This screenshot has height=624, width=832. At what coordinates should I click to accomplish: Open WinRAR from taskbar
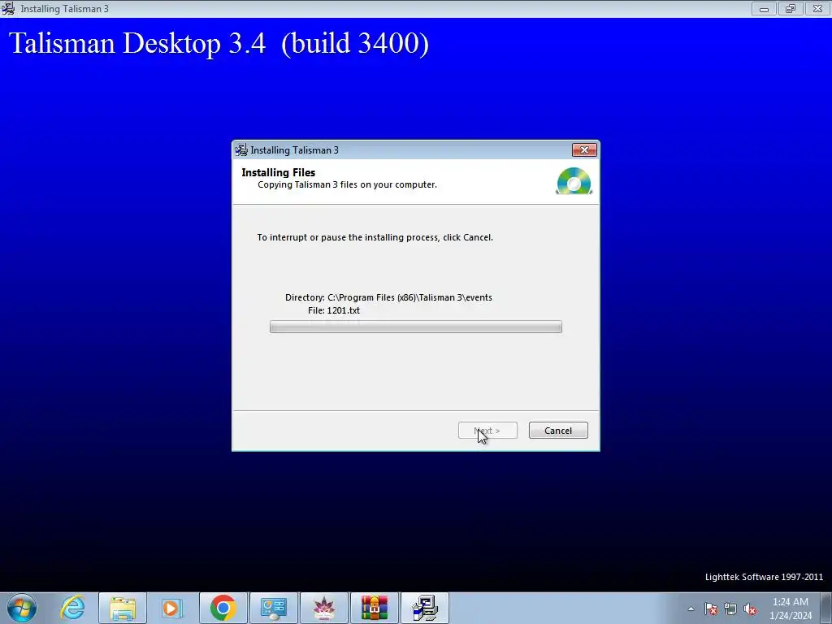pos(374,608)
